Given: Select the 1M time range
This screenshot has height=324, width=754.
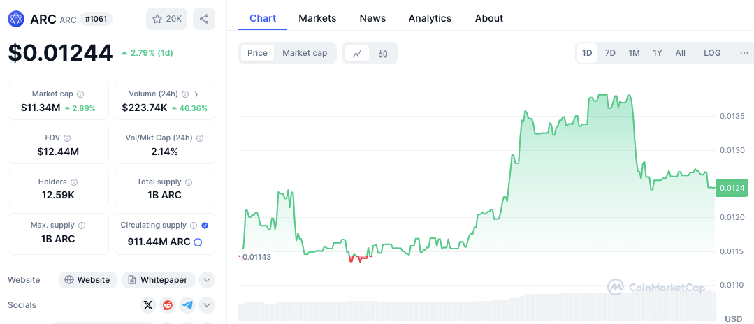Looking at the screenshot, I should point(635,53).
